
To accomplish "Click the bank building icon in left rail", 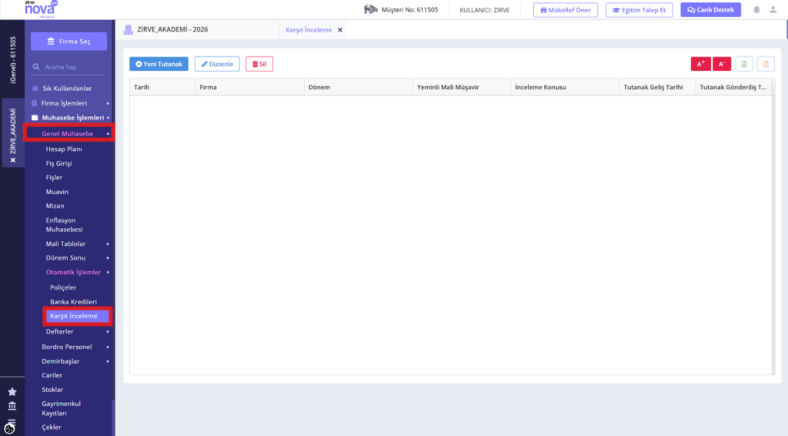I will [x=12, y=406].
